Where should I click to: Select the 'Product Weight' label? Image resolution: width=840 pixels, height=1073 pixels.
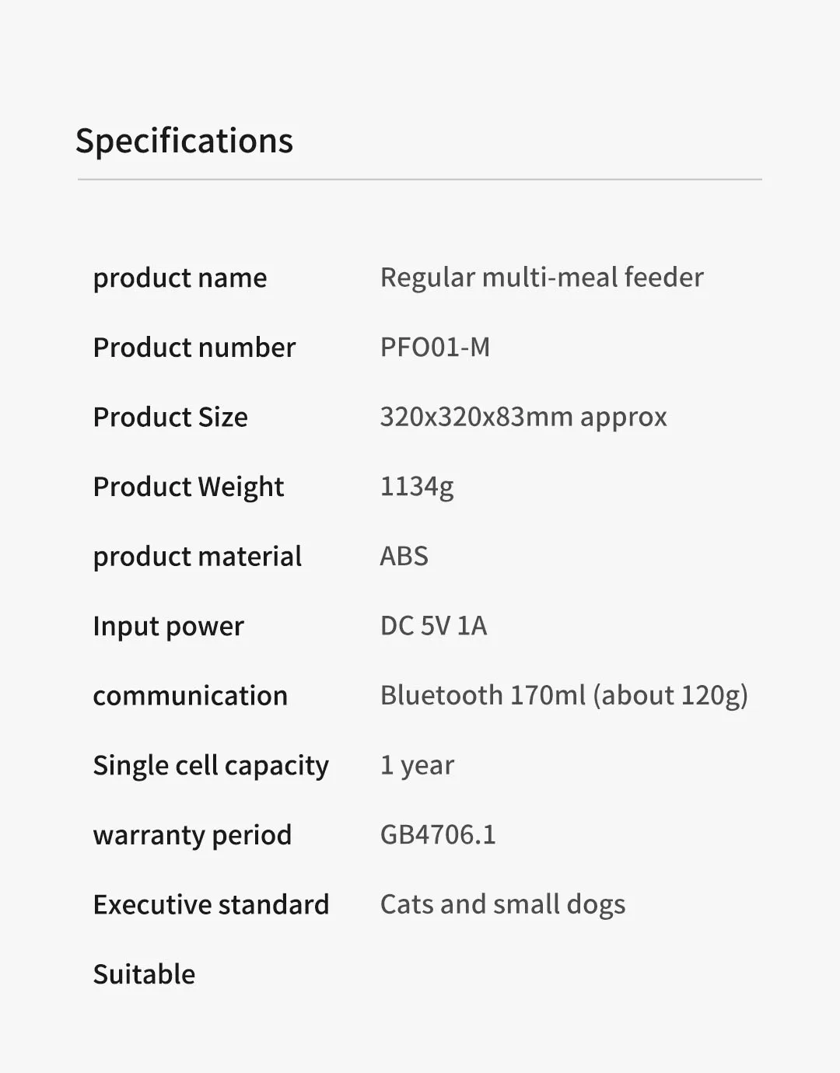tap(188, 488)
